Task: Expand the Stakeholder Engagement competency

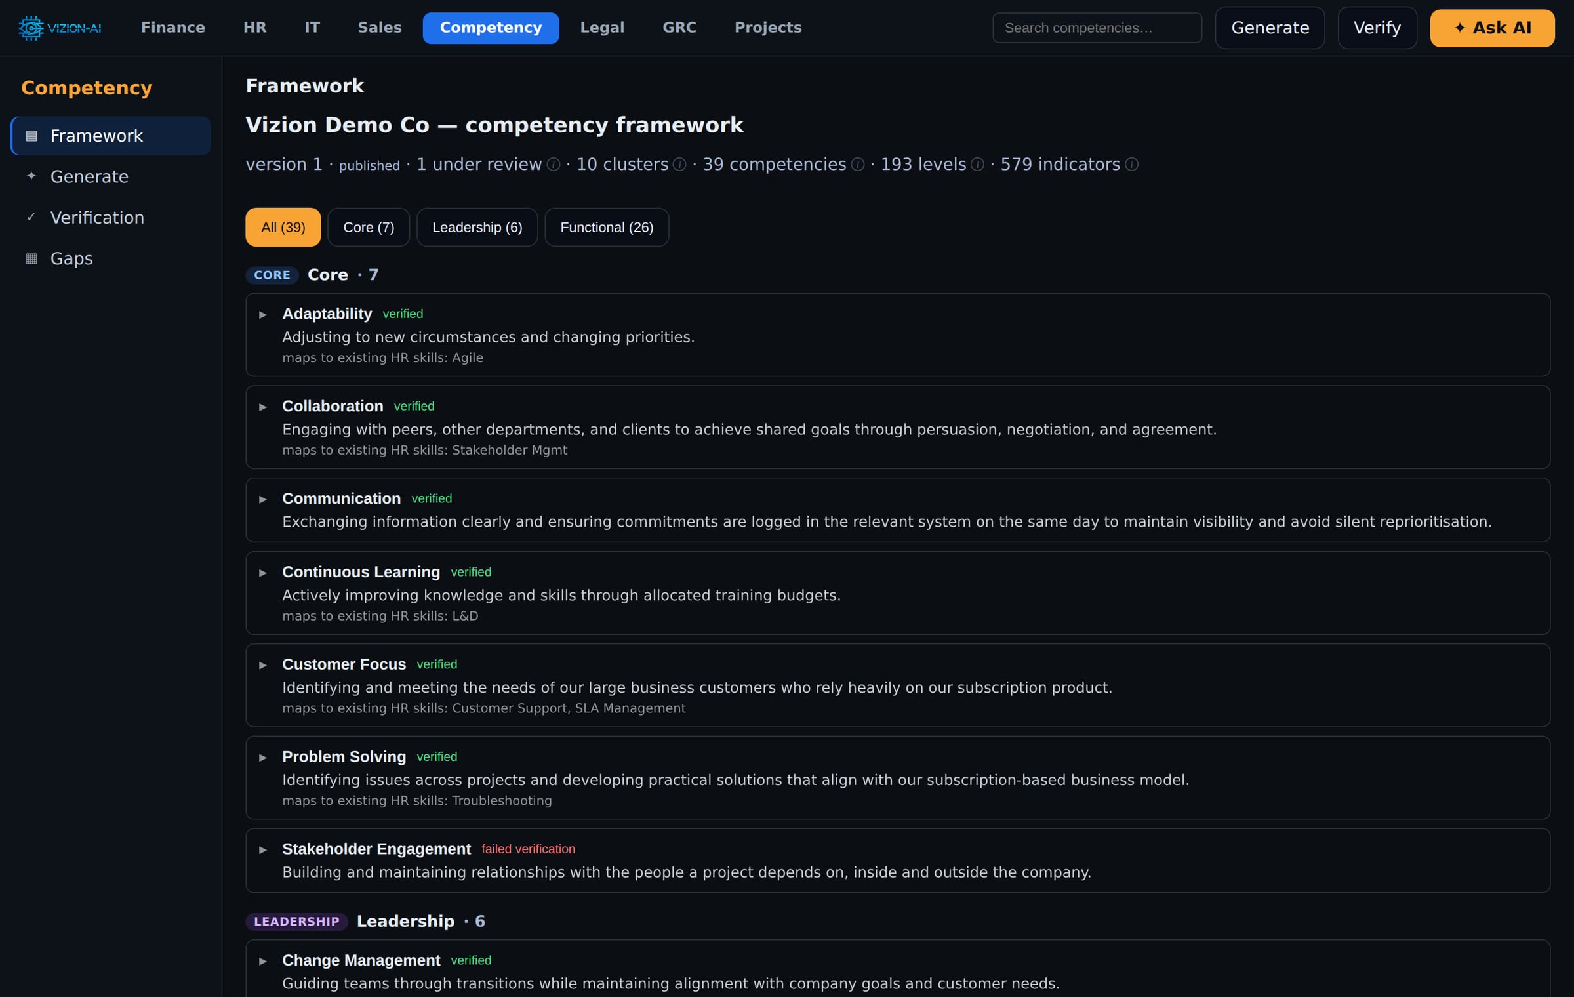Action: (263, 850)
